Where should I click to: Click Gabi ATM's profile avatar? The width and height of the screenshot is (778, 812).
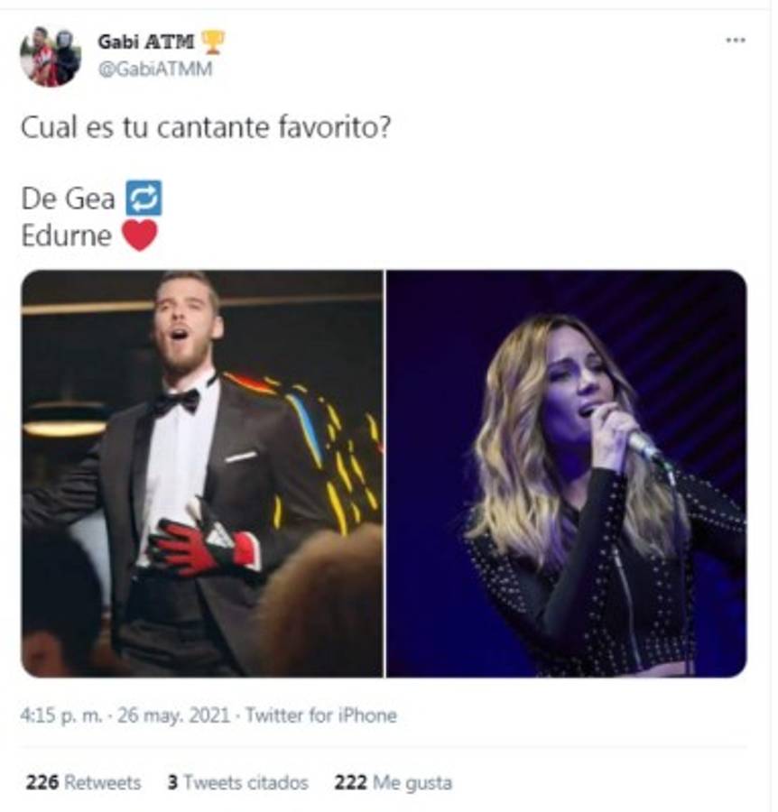click(50, 52)
